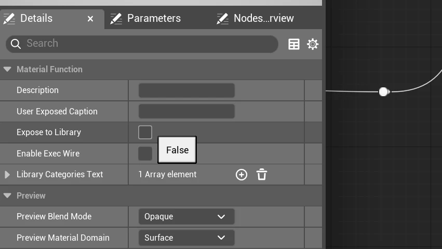Click the Description text field
Screen dimensions: 442x249
[186, 90]
